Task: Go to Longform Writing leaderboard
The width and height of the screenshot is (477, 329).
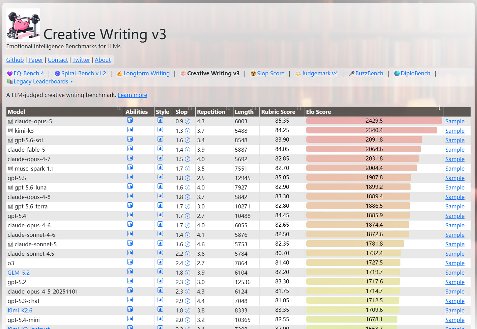Action: [143, 73]
